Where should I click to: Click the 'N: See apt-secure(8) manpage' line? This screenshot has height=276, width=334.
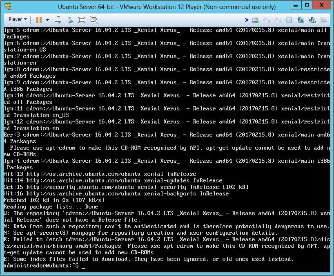[140, 233]
